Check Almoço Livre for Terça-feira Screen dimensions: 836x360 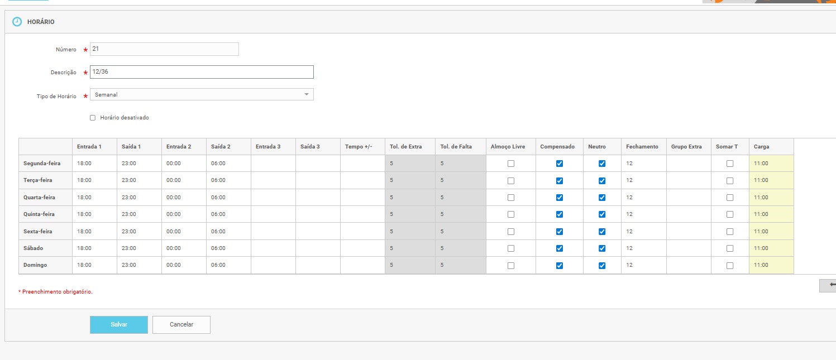click(511, 181)
